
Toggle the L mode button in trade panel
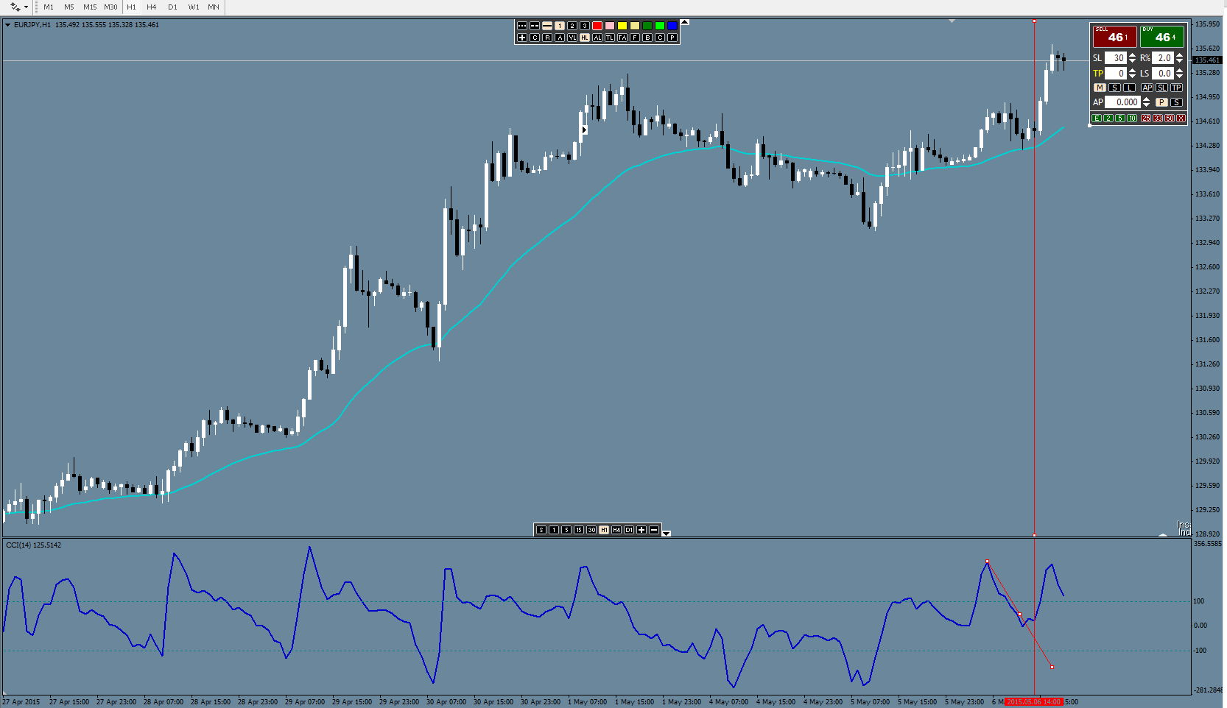[x=1129, y=88]
